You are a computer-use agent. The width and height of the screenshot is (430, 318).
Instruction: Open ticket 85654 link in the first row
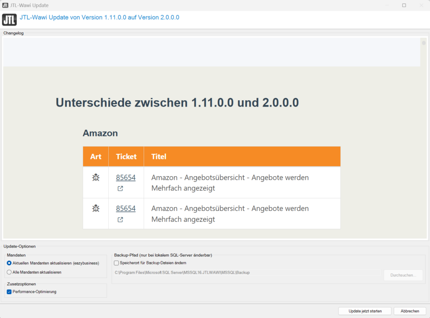coord(126,177)
